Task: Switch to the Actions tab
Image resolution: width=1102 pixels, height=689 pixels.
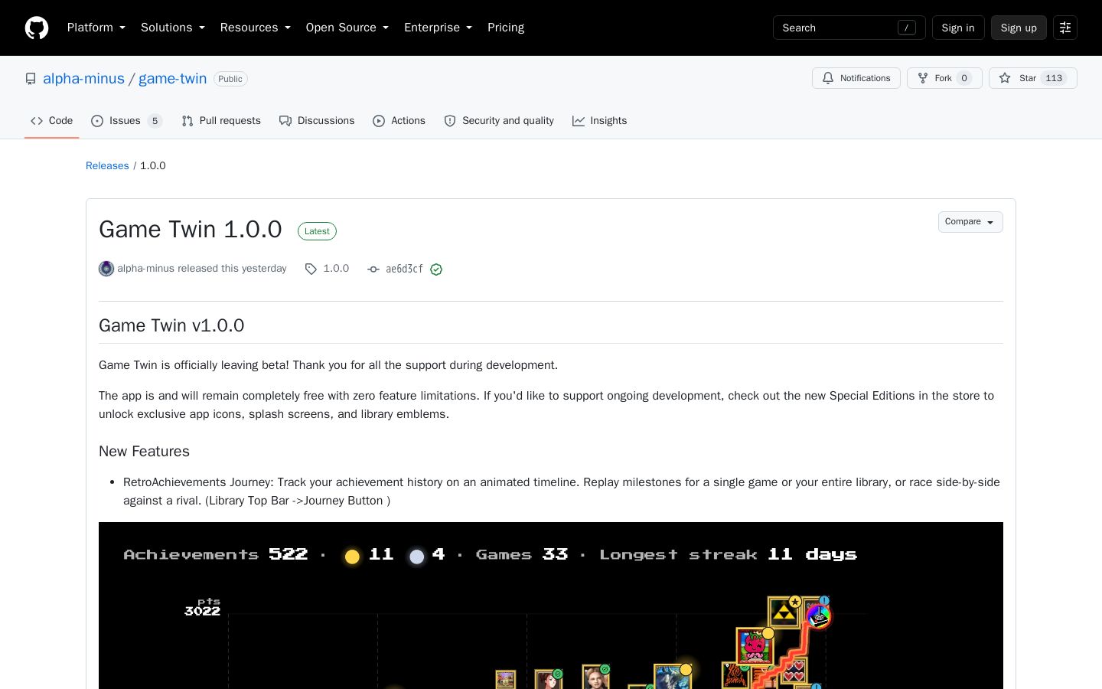Action: point(399,121)
